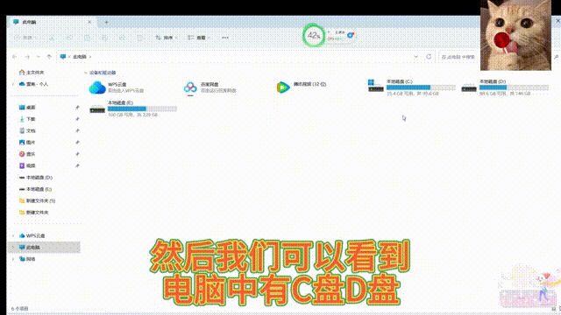Open the three-dots more options menu

pos(225,38)
